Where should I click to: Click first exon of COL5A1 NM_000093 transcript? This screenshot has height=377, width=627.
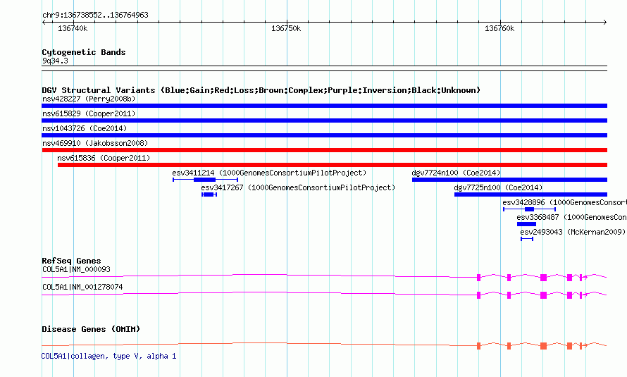click(x=478, y=278)
